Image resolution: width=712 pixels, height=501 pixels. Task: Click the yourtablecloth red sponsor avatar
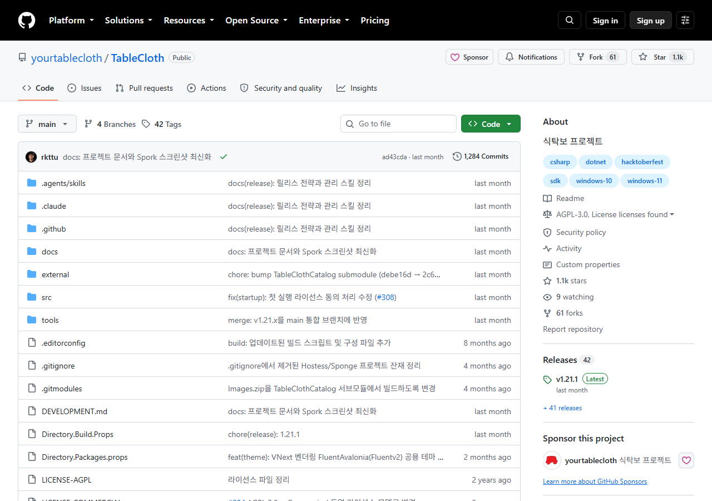(x=552, y=460)
